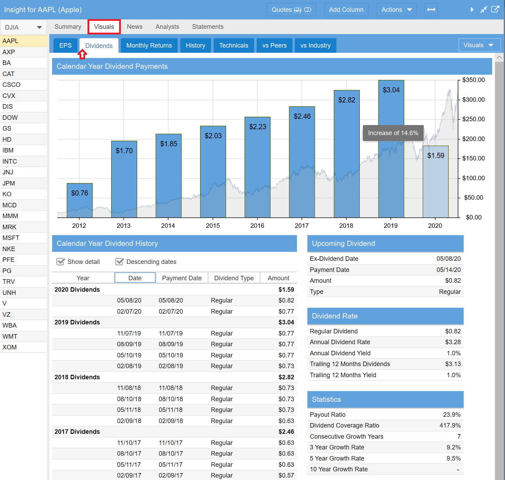Click the 2020 Dividends group row
Viewport: 505px width, 480px height.
pyautogui.click(x=174, y=290)
